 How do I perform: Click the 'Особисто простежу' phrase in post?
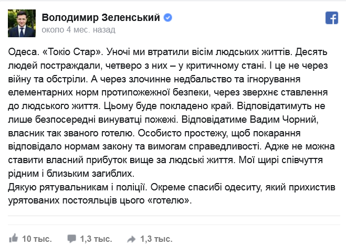[x=183, y=133]
